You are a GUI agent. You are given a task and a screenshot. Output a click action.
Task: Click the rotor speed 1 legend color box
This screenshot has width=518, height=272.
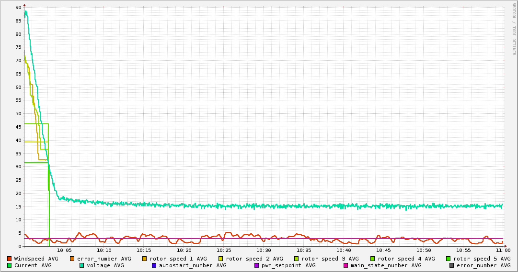tap(145, 259)
